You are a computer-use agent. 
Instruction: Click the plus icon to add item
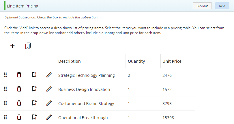tap(12, 46)
